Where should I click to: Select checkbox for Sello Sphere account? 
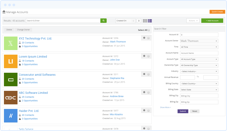click(148, 129)
